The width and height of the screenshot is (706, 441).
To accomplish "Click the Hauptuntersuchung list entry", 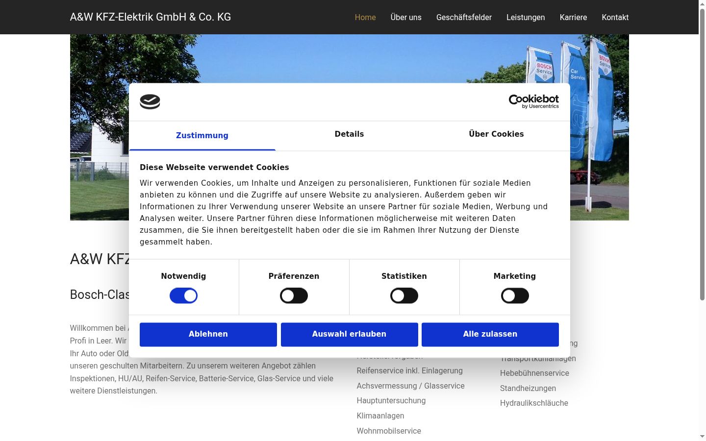I will click(x=391, y=401).
